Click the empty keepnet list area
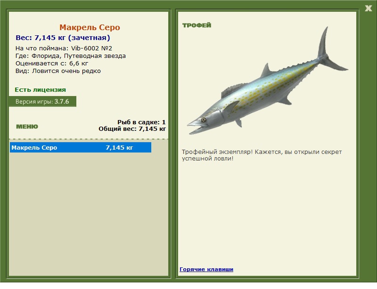 tap(89, 214)
